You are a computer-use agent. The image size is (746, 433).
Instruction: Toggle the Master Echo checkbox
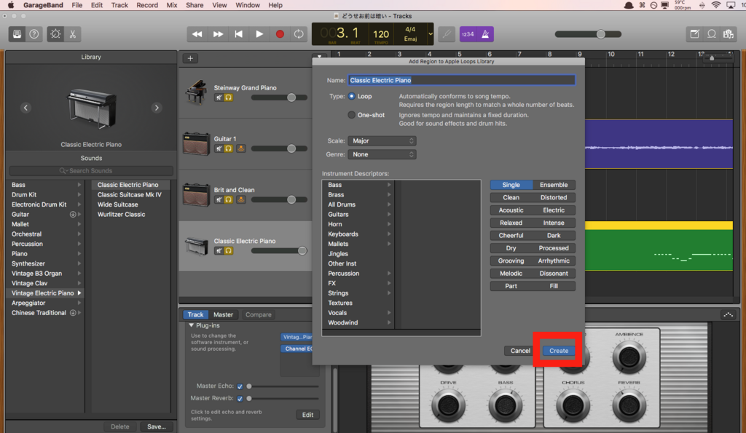coord(240,386)
